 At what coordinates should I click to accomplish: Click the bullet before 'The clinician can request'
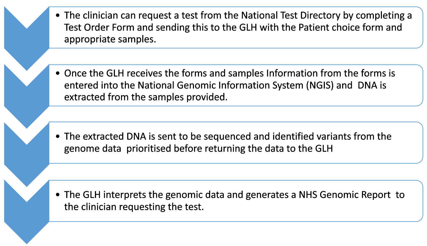pos(58,15)
